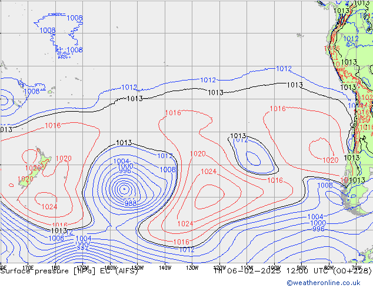Screen dimensions: 373x288
Task: Open the weatheronline.co.uk copyright link
Action: click(x=324, y=283)
